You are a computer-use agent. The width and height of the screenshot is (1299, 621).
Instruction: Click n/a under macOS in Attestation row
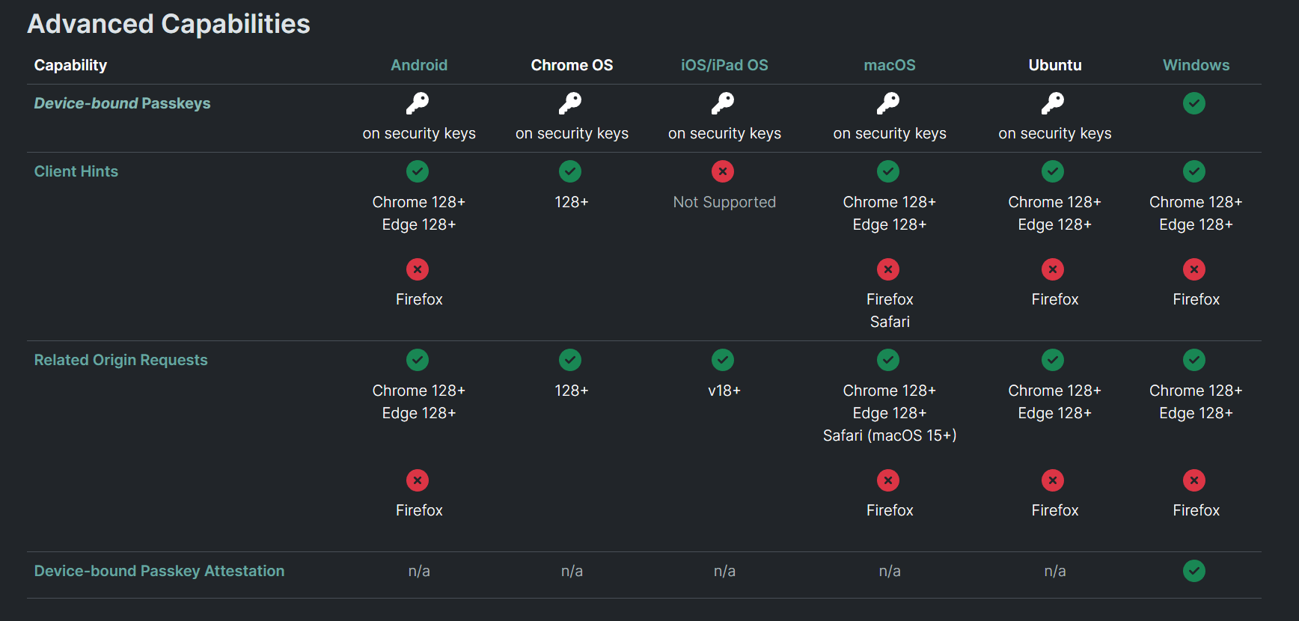890,571
